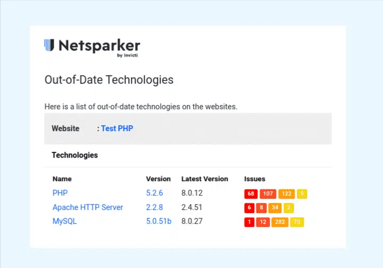This screenshot has height=268, width=383.
Task: Click MySQL version 5.0.51b link
Action: point(159,221)
